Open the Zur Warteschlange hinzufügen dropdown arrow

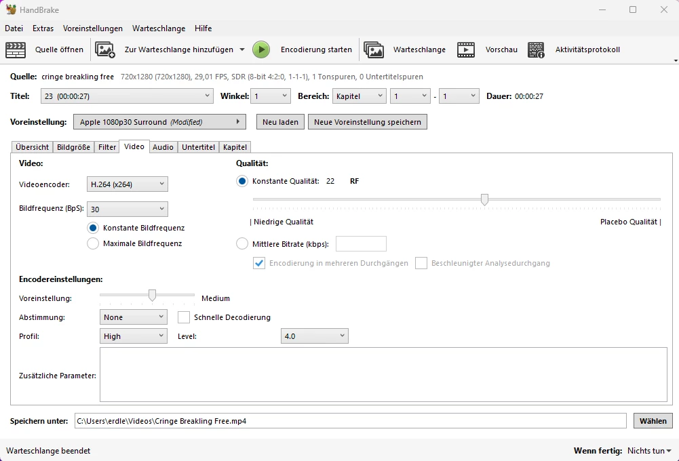click(242, 49)
